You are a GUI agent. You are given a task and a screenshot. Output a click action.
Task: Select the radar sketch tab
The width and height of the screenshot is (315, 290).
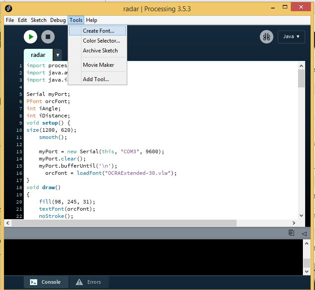point(38,55)
